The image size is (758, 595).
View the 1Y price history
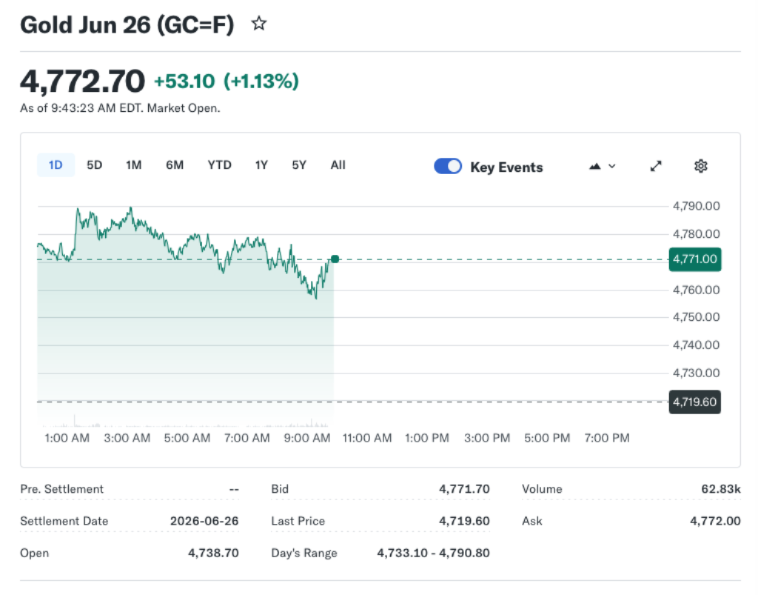261,165
